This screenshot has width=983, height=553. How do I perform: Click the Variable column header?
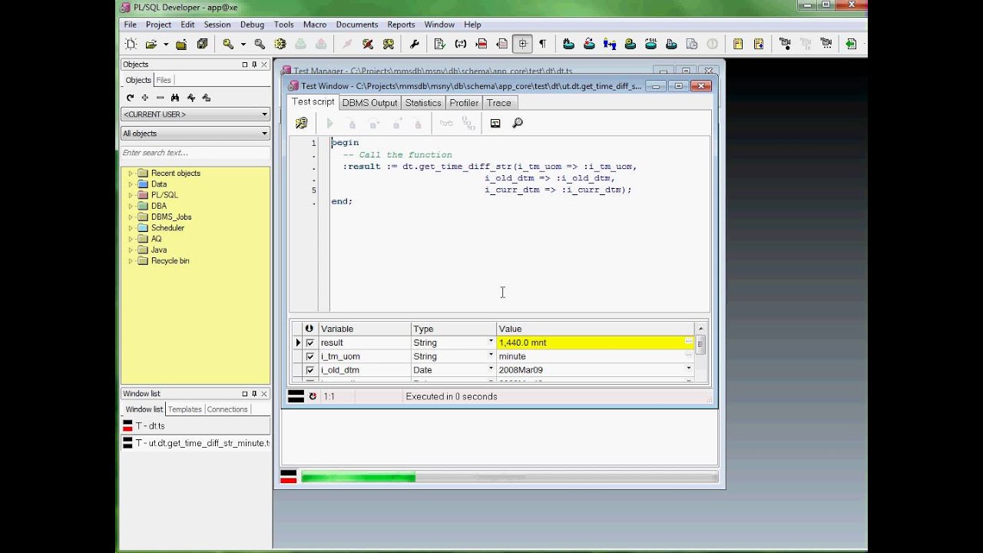coord(365,329)
